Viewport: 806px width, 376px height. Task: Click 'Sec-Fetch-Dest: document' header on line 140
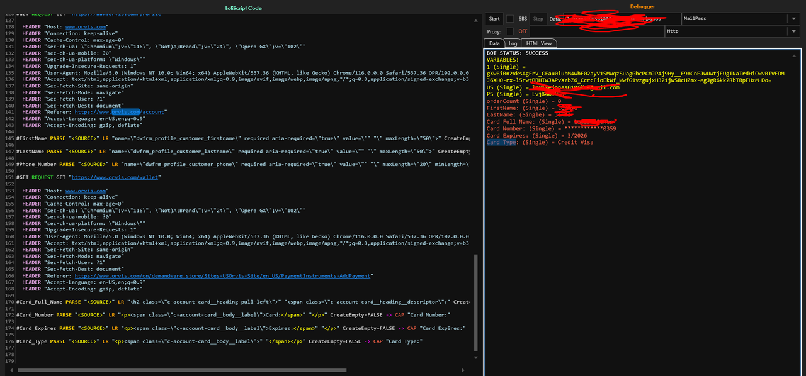(x=72, y=106)
